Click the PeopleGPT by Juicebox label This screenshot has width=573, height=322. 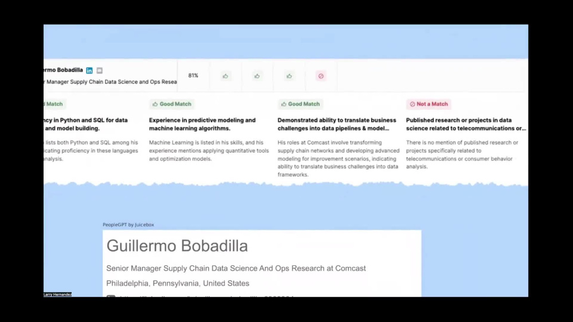[x=128, y=225]
